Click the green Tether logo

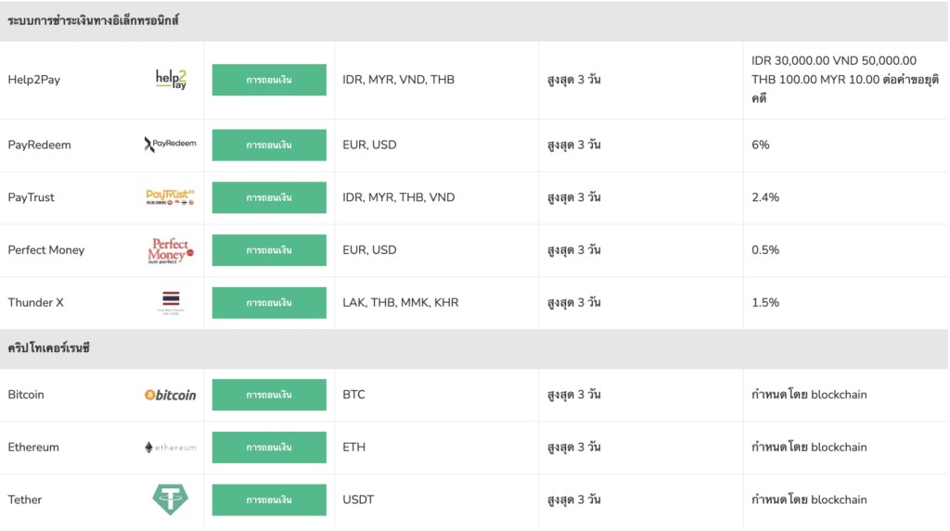(171, 499)
